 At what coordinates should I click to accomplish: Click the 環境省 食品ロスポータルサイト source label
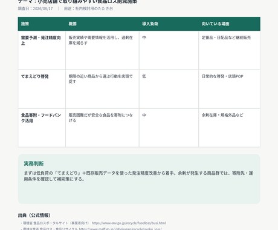tap(56, 223)
